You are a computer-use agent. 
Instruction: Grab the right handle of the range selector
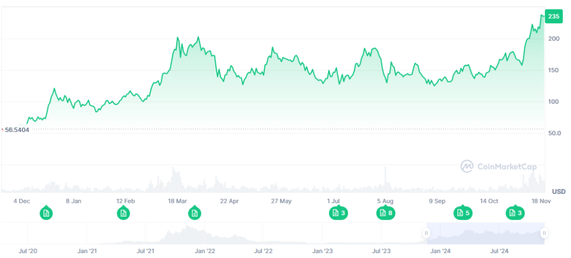tap(544, 233)
